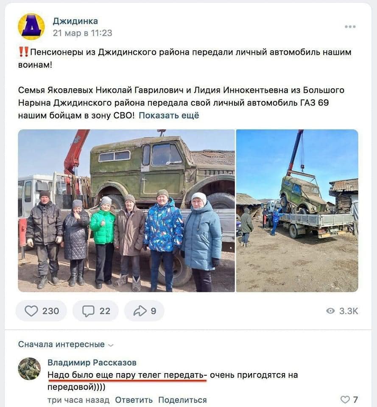
Task: Like the post with the heart icon
Action: 31,311
